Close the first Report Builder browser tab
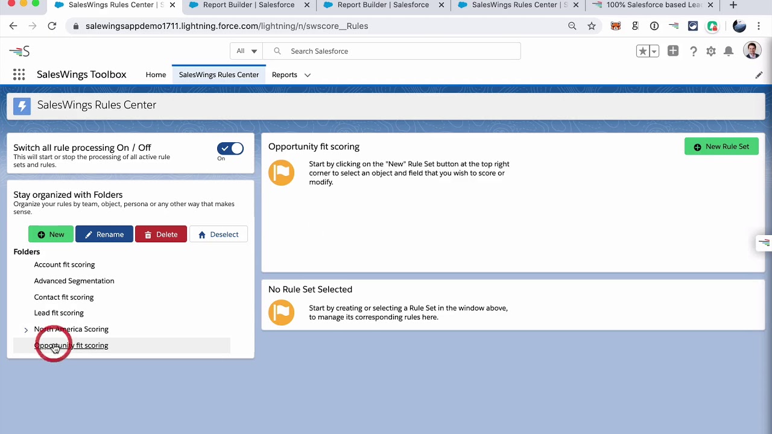 coord(306,5)
